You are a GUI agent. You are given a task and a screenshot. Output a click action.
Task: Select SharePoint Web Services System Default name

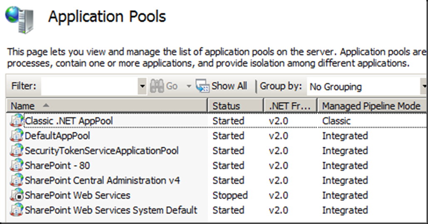(111, 210)
